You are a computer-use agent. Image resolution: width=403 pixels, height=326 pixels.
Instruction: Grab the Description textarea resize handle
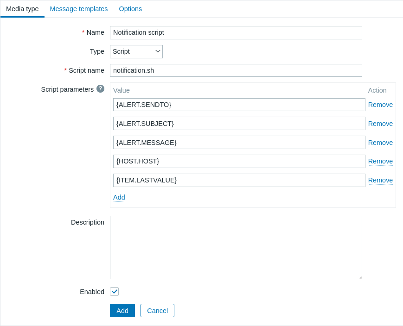tap(360, 277)
